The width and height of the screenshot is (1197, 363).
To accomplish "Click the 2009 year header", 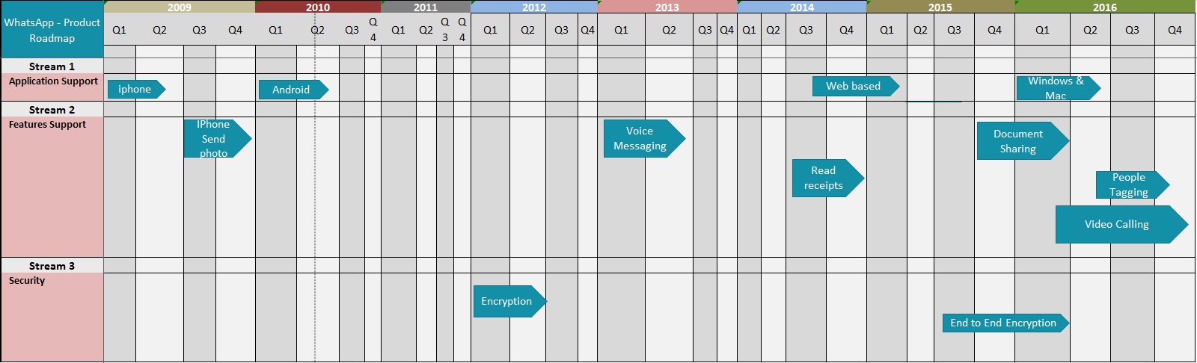I will (180, 7).
